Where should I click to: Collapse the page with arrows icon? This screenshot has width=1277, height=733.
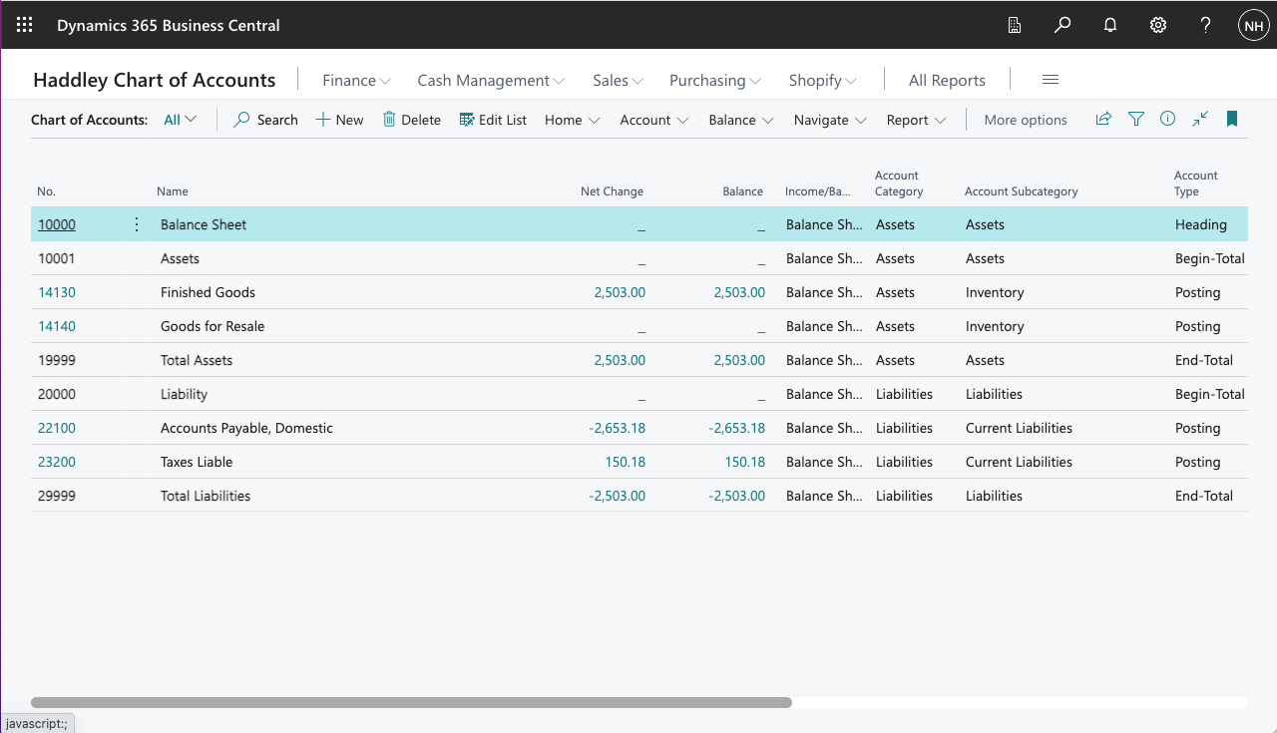(x=1200, y=119)
